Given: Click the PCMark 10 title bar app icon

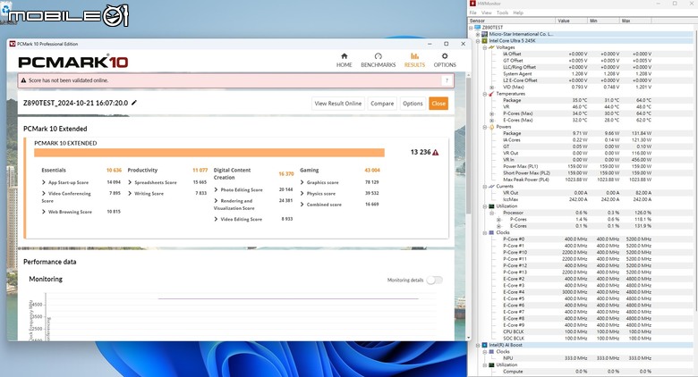Looking at the screenshot, I should (x=13, y=44).
